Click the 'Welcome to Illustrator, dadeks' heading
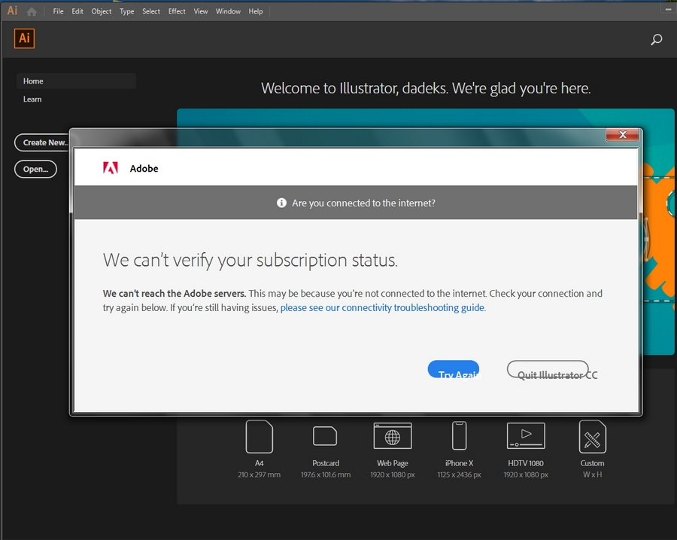The width and height of the screenshot is (677, 540). point(426,88)
